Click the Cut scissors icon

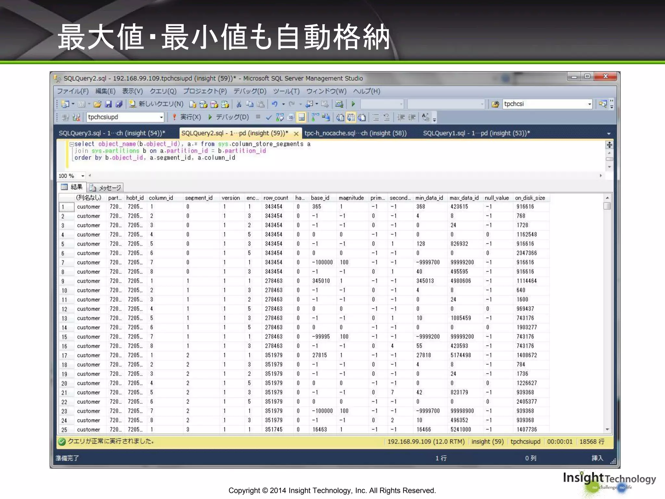click(x=239, y=104)
